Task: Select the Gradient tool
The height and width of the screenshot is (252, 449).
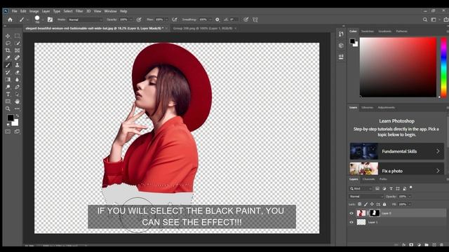Action: (8, 80)
